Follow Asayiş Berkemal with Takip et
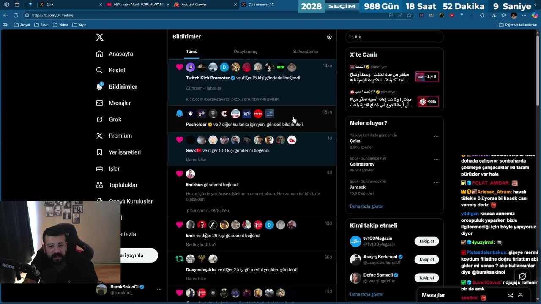 tap(426, 260)
